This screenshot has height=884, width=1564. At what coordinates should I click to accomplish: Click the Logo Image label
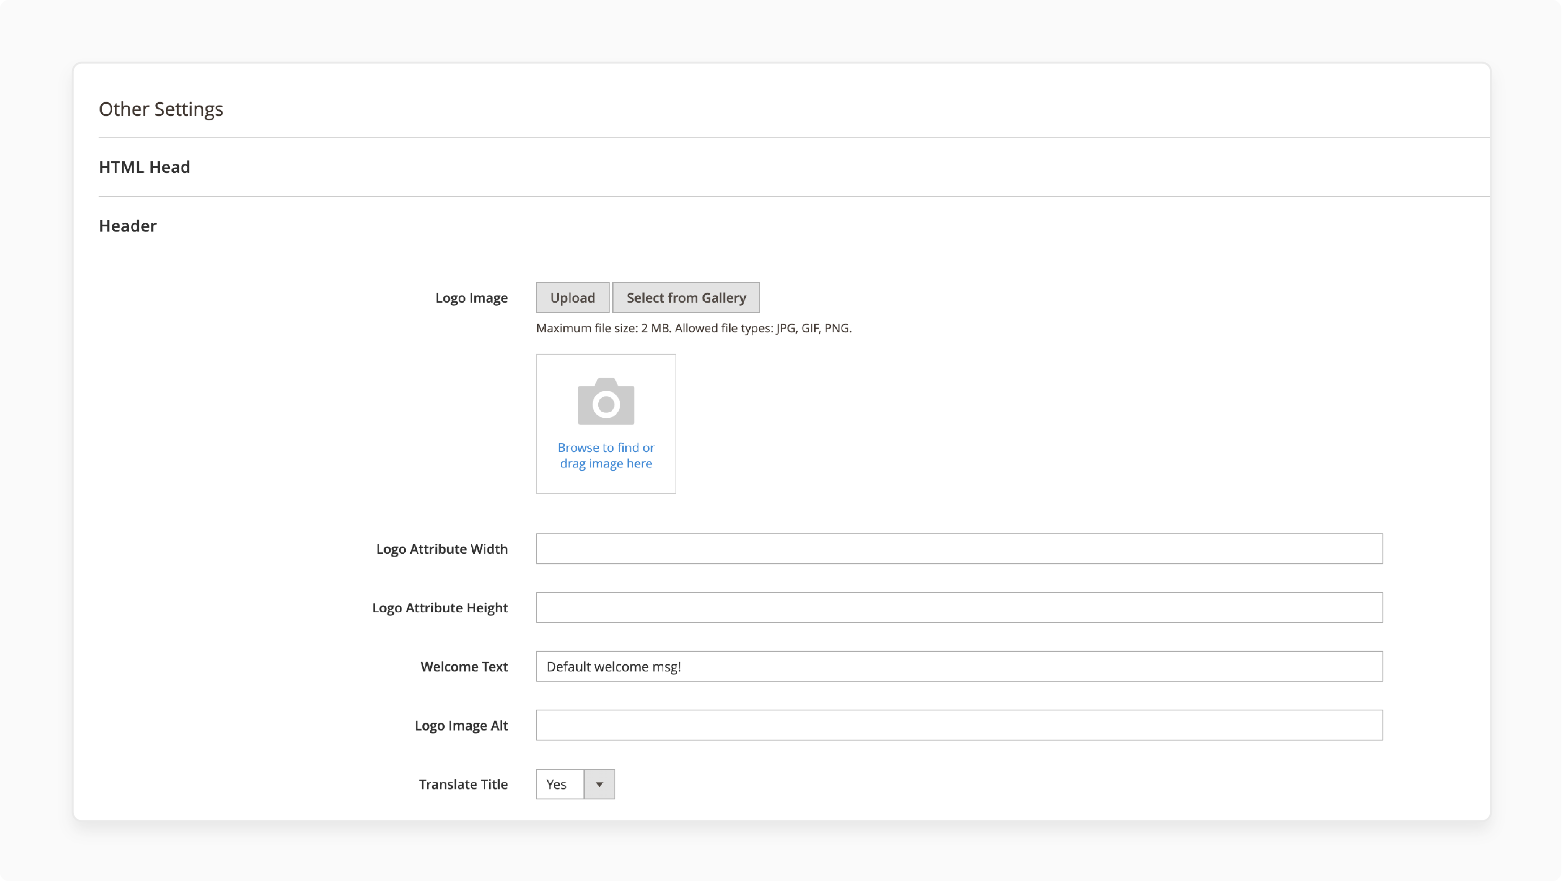[x=471, y=298]
